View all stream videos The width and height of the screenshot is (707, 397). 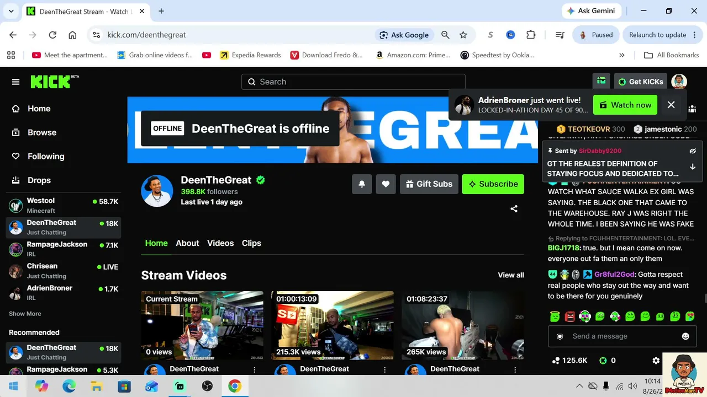pyautogui.click(x=511, y=275)
